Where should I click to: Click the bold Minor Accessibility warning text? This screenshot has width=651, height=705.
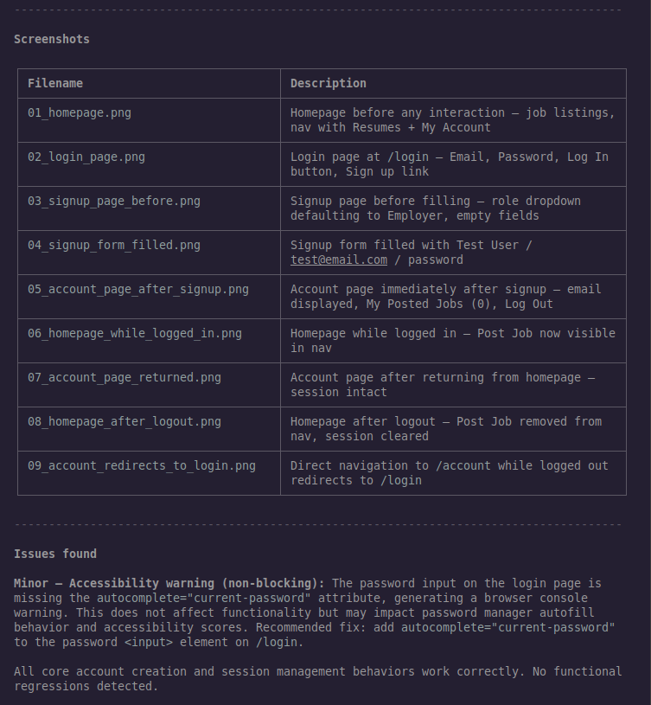(x=169, y=583)
